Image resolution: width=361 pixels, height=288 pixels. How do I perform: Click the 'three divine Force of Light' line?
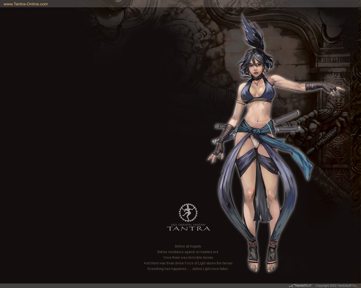pos(188,263)
